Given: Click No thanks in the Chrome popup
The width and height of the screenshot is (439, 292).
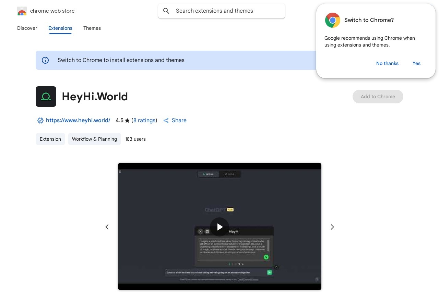Looking at the screenshot, I should coord(387,63).
